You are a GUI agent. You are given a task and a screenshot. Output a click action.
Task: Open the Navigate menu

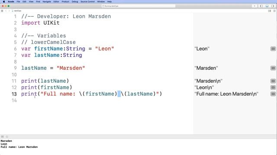point(47,2)
